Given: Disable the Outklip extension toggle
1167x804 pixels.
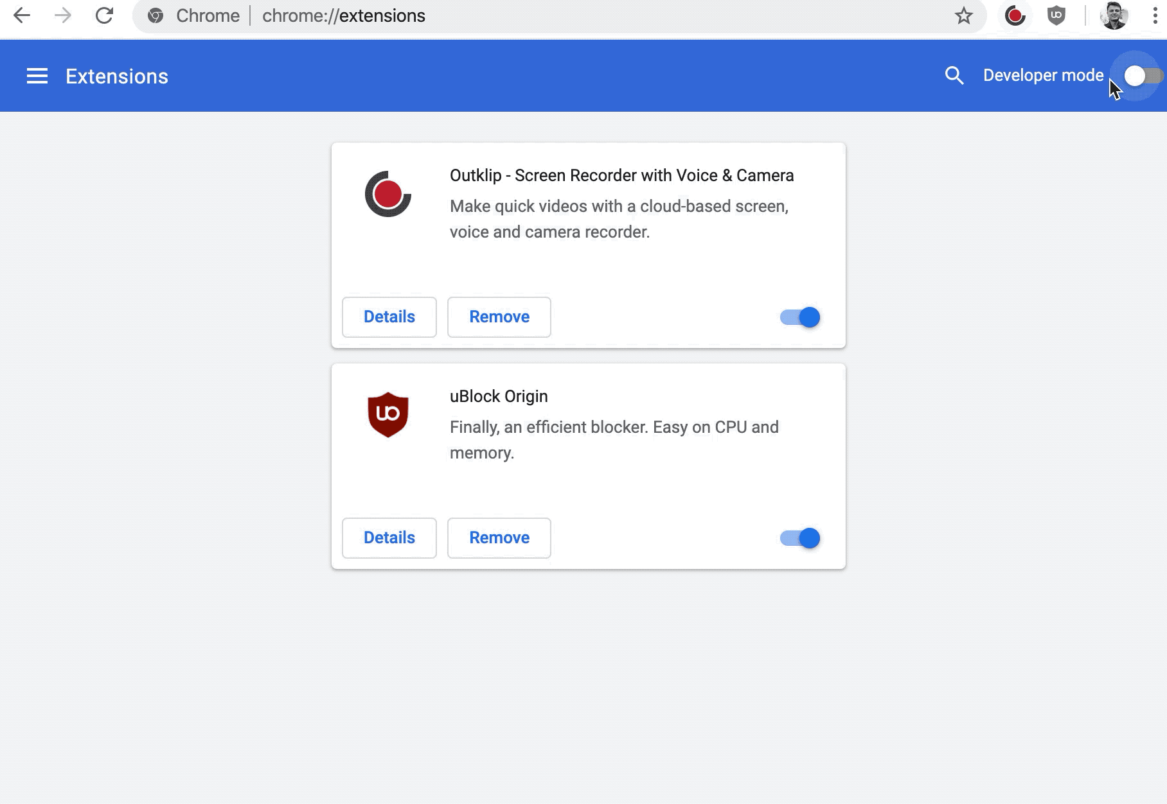Looking at the screenshot, I should point(800,317).
